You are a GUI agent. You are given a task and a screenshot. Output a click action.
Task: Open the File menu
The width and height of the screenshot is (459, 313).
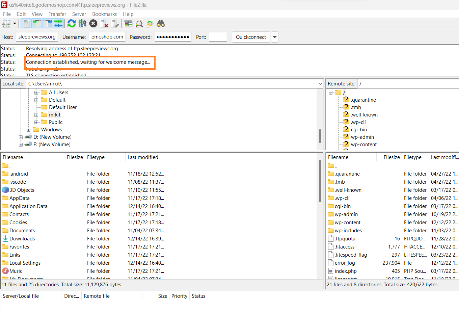[x=7, y=14]
